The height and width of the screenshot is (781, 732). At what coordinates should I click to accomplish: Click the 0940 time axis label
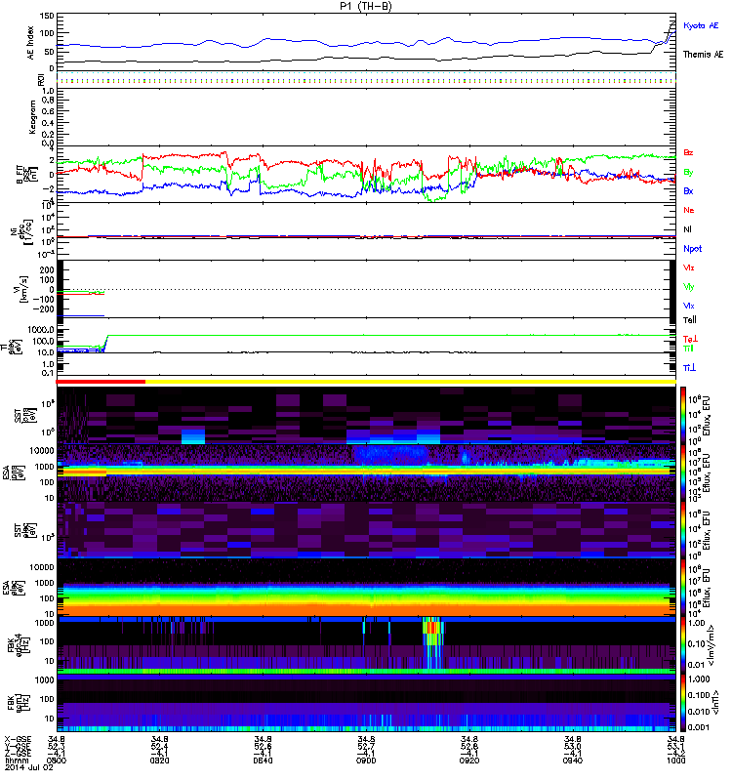(573, 760)
